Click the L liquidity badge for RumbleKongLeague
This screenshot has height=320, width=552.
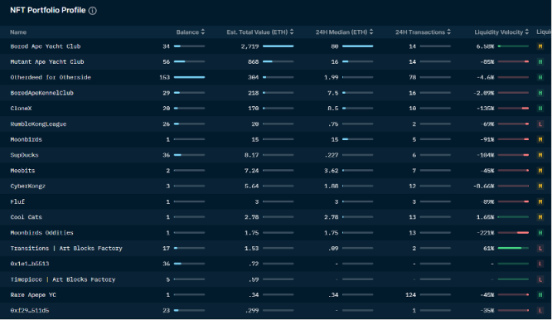540,124
